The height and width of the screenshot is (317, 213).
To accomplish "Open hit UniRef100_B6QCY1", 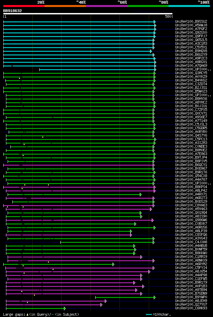I will click(x=191, y=165).
